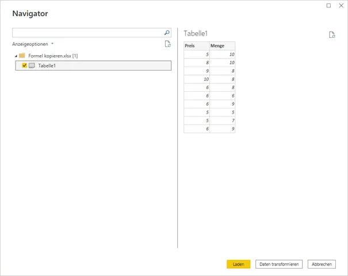Image resolution: width=348 pixels, height=276 pixels.
Task: Click the Abbrechen button
Action: point(322,264)
